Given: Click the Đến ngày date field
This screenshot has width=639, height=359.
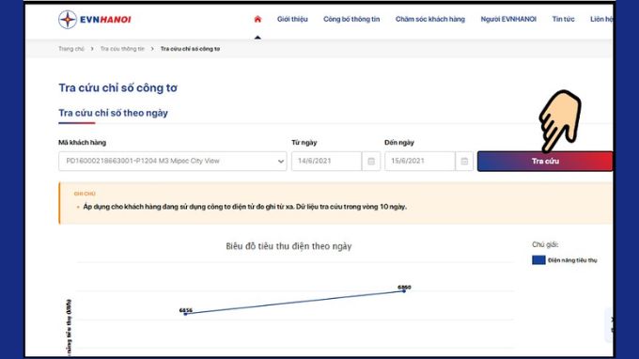Looking at the screenshot, I should [420, 162].
